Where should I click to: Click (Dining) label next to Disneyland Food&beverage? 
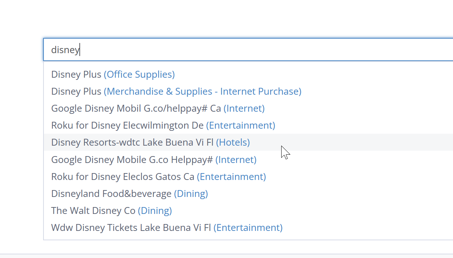click(x=191, y=194)
